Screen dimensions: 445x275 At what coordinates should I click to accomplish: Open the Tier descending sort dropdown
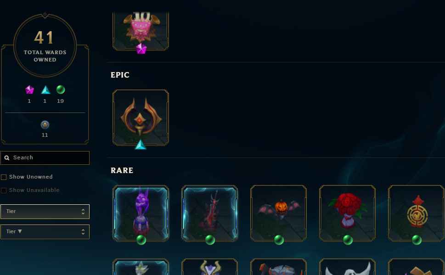(x=45, y=232)
